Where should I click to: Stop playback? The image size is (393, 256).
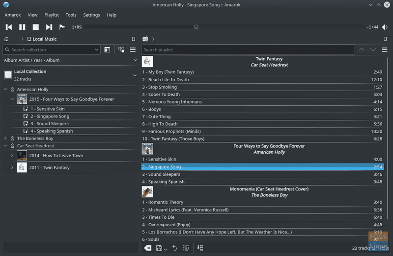point(35,27)
